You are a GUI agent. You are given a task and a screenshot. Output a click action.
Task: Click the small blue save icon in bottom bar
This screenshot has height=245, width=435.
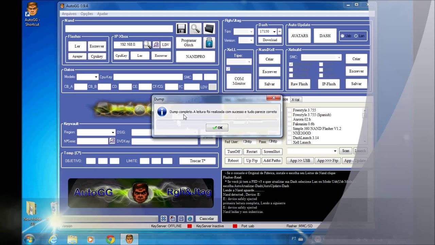(x=181, y=218)
